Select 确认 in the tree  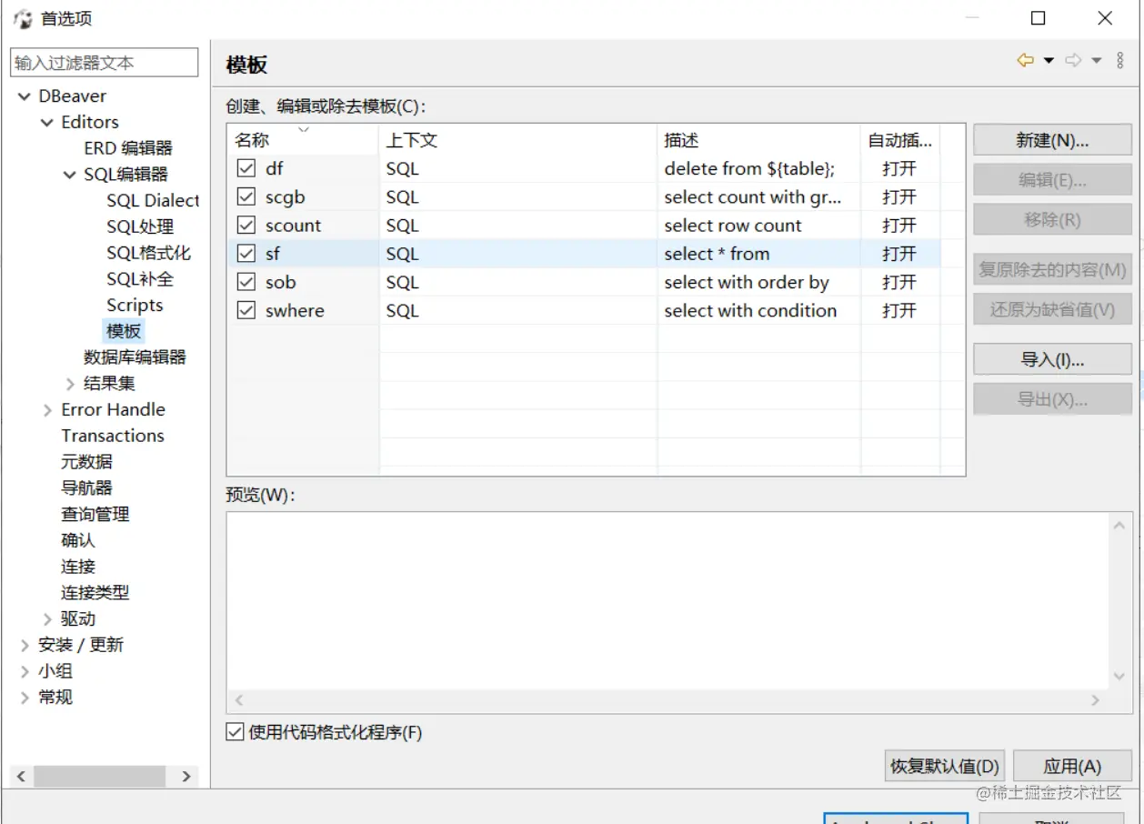(x=78, y=540)
